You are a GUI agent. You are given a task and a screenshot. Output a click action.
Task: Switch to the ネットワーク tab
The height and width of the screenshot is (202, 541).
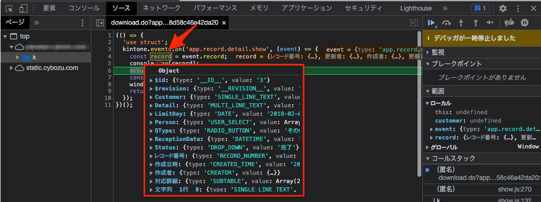(x=162, y=8)
